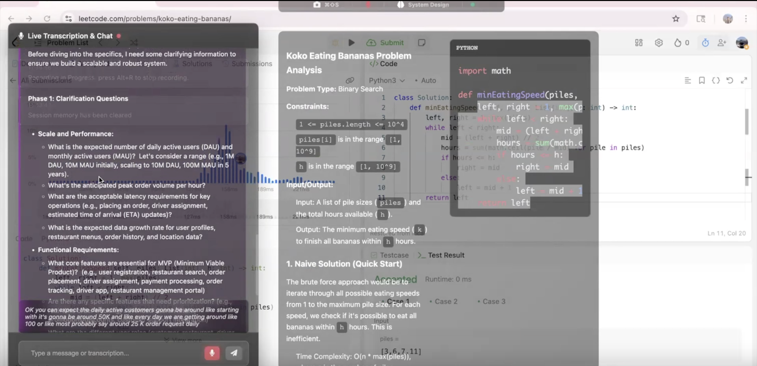Reset code with the undo arrow icon
The height and width of the screenshot is (366, 757).
pyautogui.click(x=730, y=80)
